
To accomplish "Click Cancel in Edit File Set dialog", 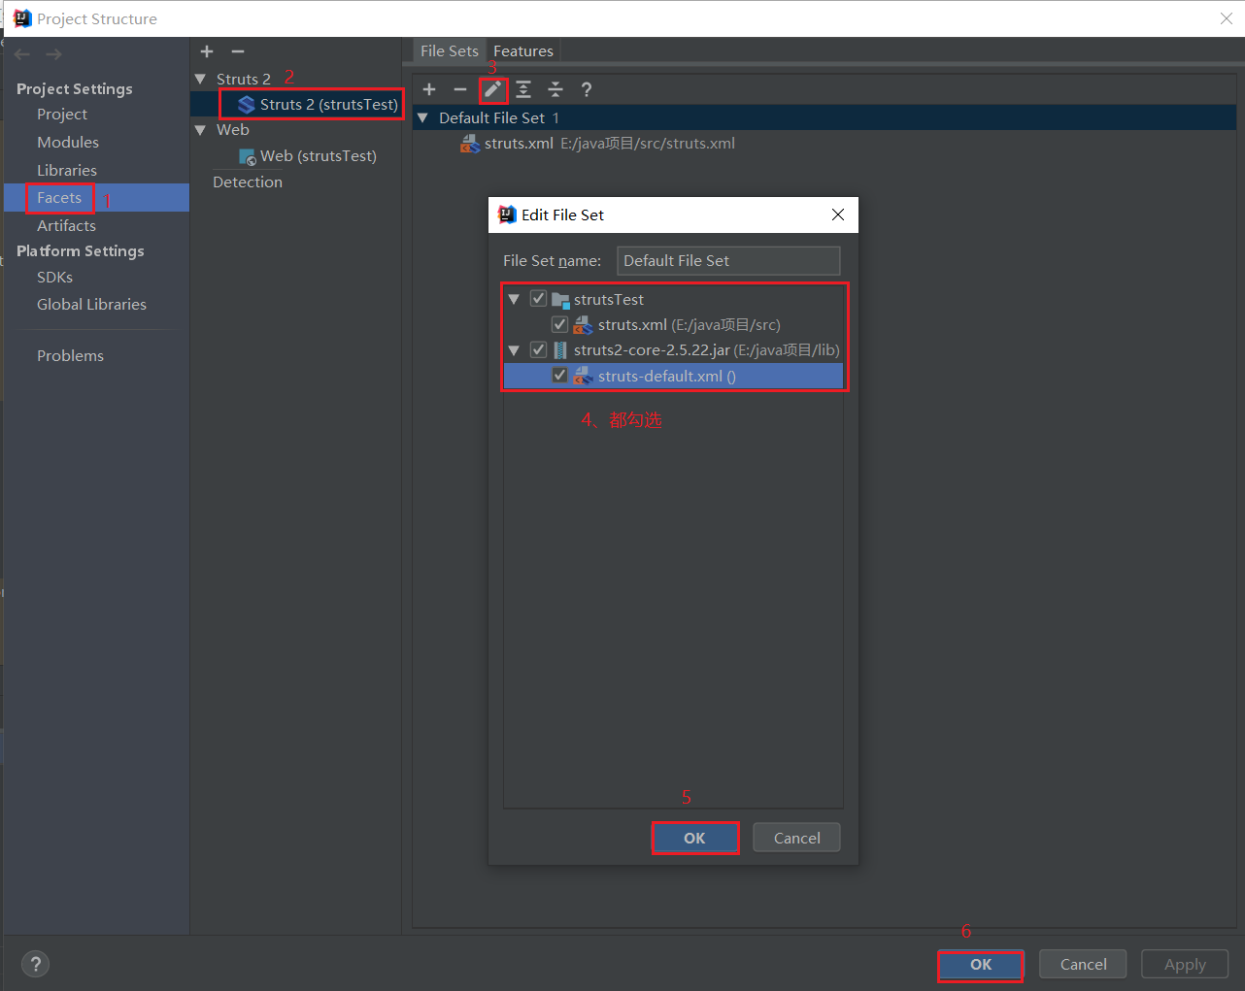I will (x=797, y=838).
